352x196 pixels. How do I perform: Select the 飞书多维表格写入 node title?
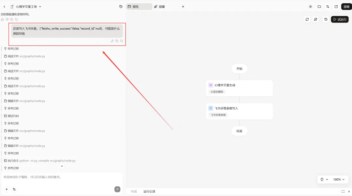[x=226, y=108]
